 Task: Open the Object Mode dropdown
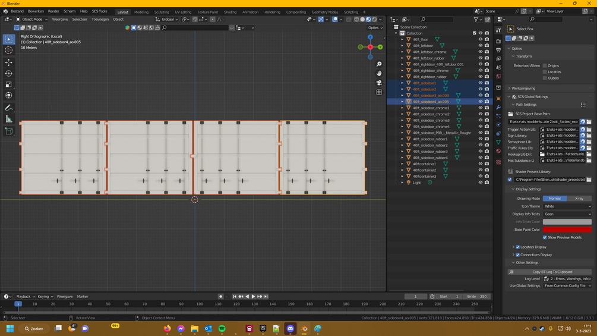[32, 19]
